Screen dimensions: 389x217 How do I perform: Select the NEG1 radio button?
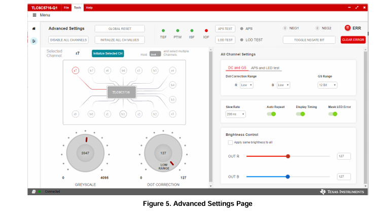pos(285,28)
